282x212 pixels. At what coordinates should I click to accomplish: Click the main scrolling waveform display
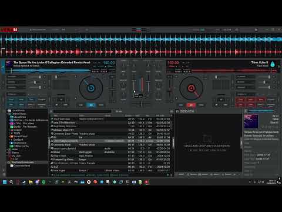click(x=141, y=45)
